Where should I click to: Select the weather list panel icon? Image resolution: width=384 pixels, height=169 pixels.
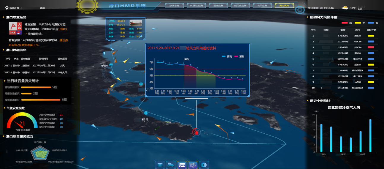(x=182, y=165)
